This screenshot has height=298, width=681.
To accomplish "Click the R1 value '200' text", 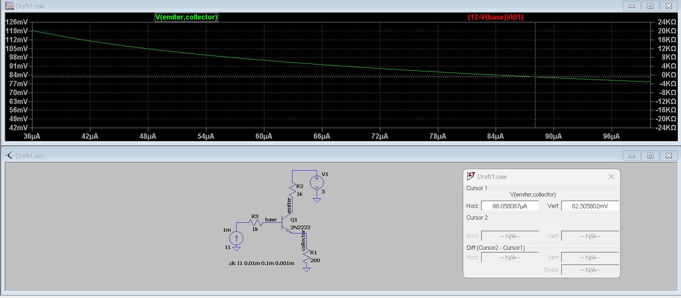I will tap(315, 260).
